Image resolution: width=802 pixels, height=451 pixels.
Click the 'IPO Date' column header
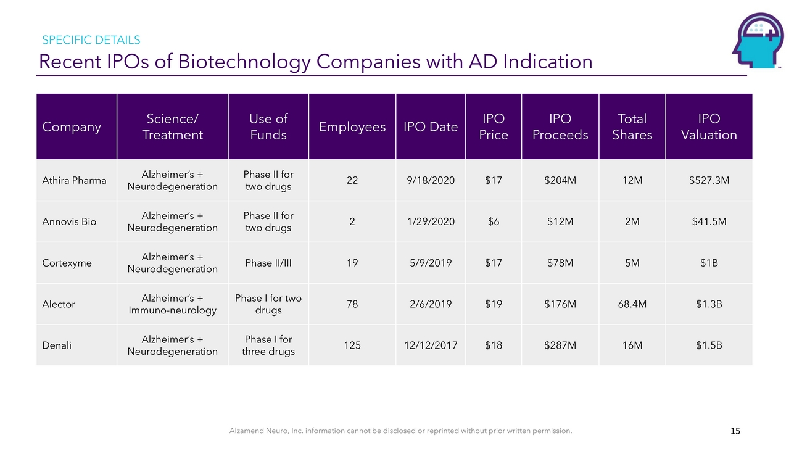(431, 127)
